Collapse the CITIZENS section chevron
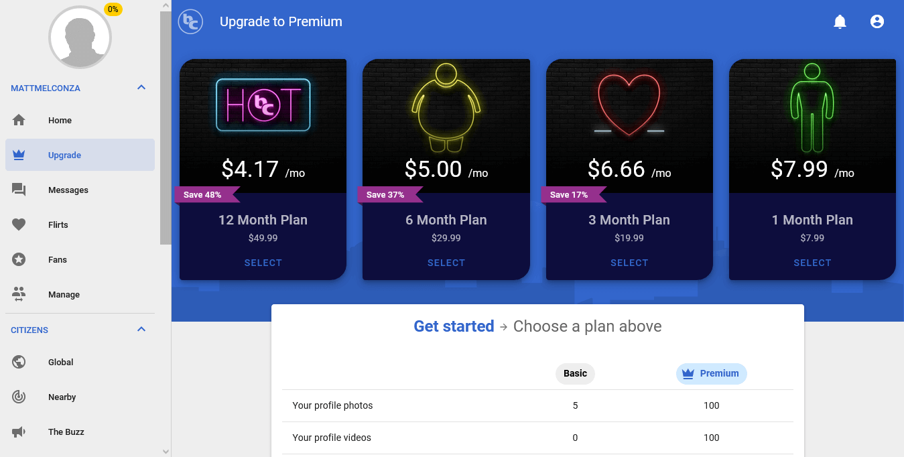This screenshot has height=457, width=904. click(x=141, y=330)
